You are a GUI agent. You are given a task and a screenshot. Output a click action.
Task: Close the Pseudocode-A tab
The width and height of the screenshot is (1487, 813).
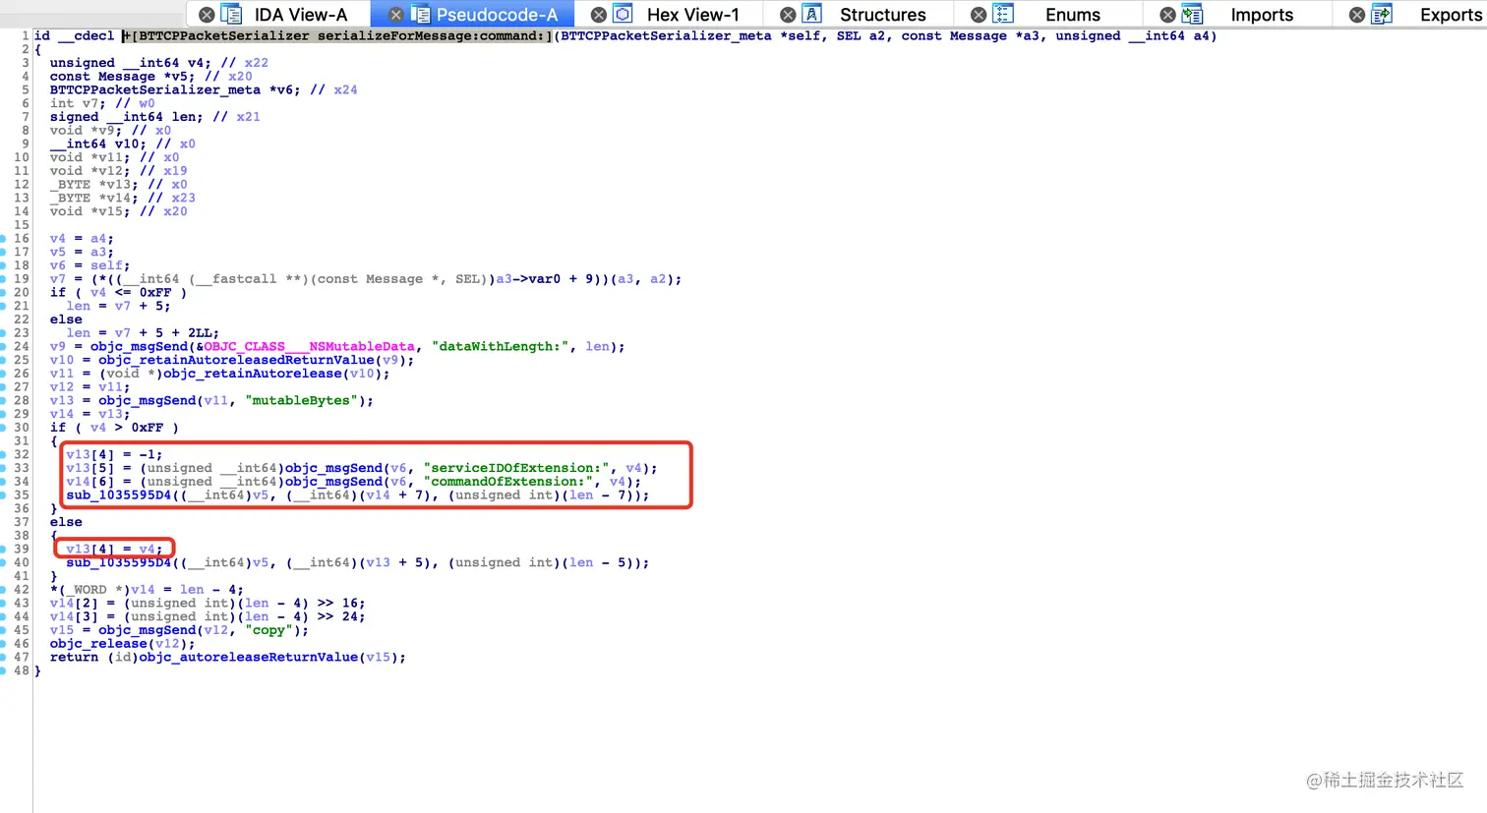tap(395, 15)
